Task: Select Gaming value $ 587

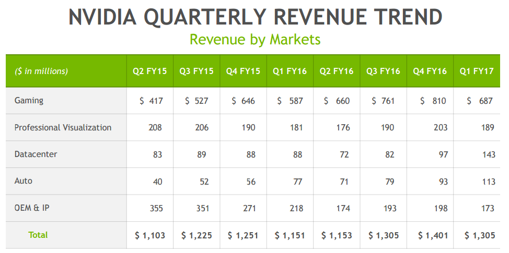Action: pos(290,101)
